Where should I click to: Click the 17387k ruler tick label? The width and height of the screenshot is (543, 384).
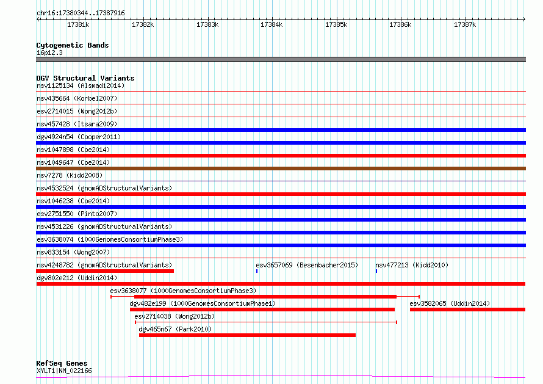(465, 24)
